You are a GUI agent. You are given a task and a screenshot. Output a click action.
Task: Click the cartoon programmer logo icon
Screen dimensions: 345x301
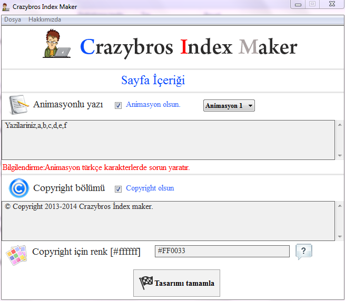coord(57,44)
